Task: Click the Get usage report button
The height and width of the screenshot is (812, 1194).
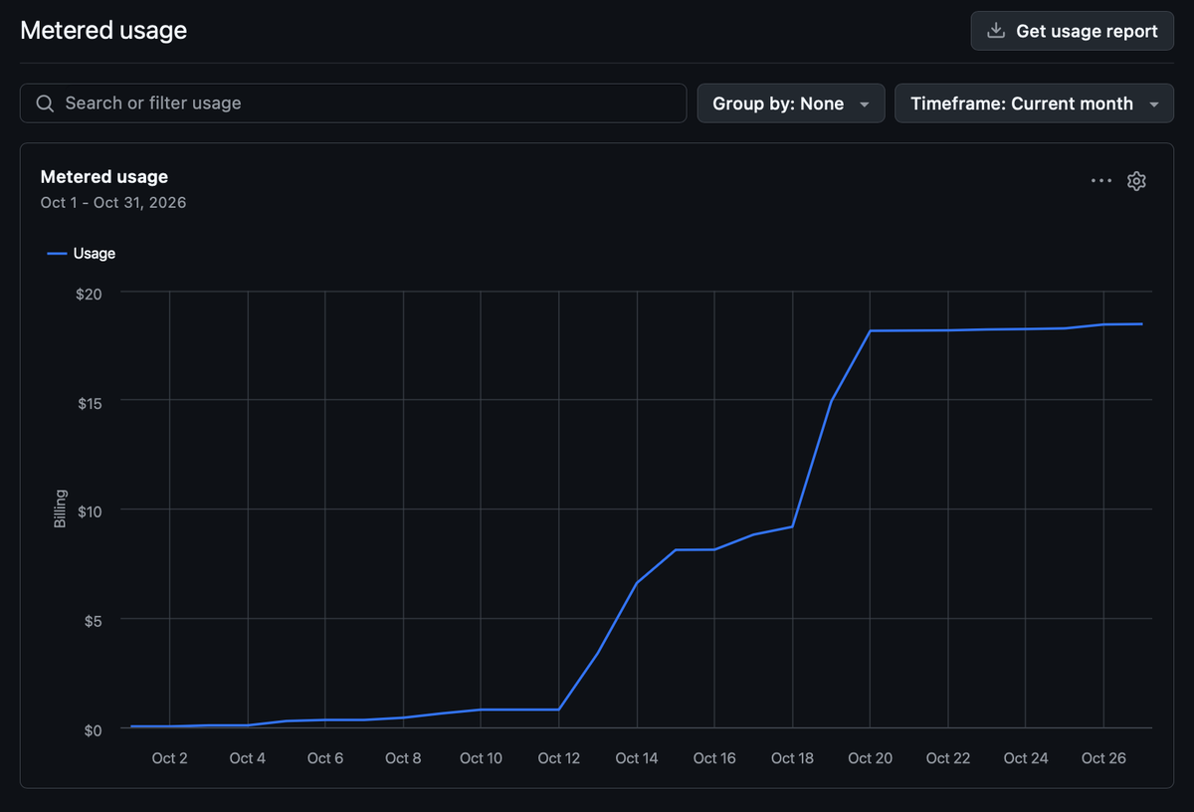Action: pyautogui.click(x=1073, y=31)
